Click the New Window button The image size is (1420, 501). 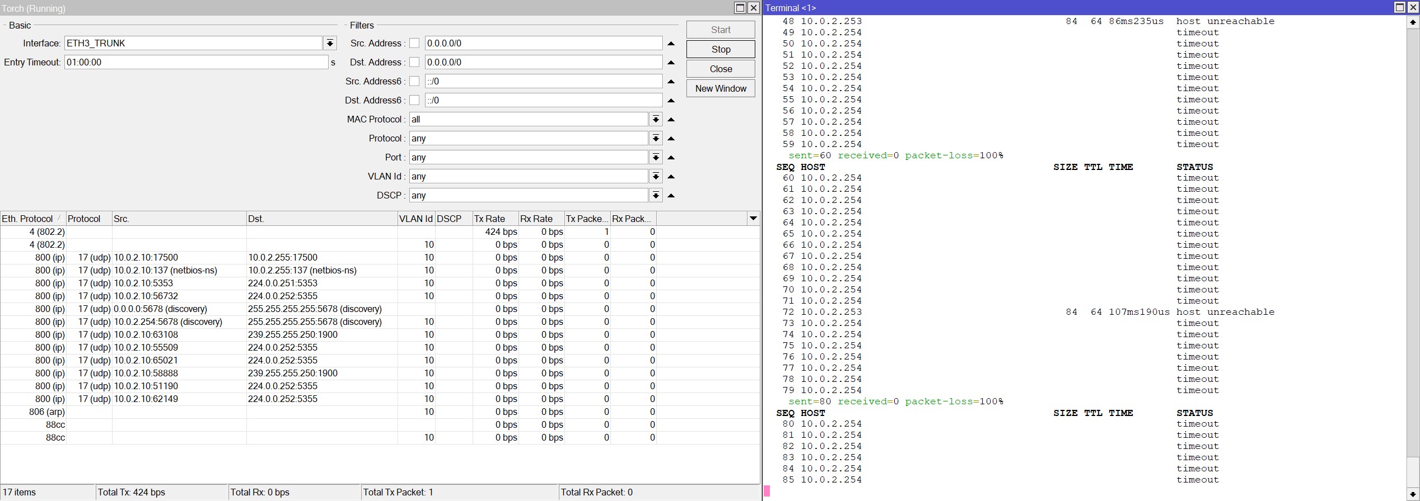pyautogui.click(x=720, y=88)
